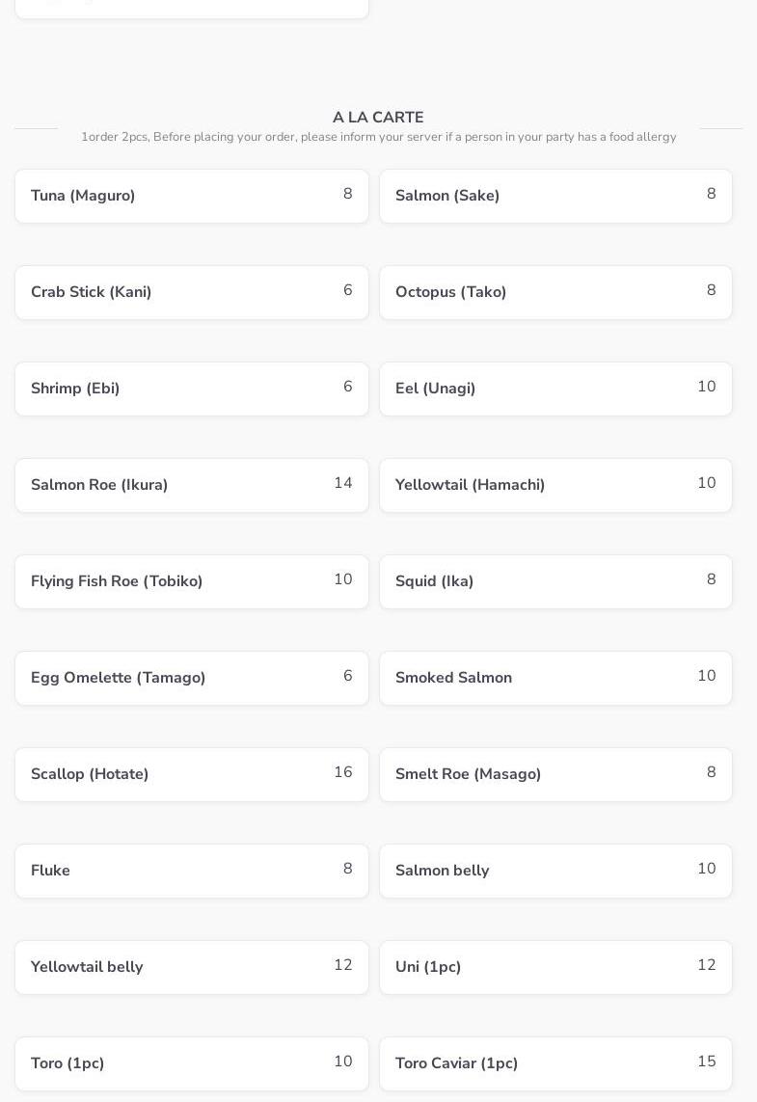Select Uni (1pc)
Image resolution: width=757 pixels, height=1102 pixels.
[x=555, y=967]
